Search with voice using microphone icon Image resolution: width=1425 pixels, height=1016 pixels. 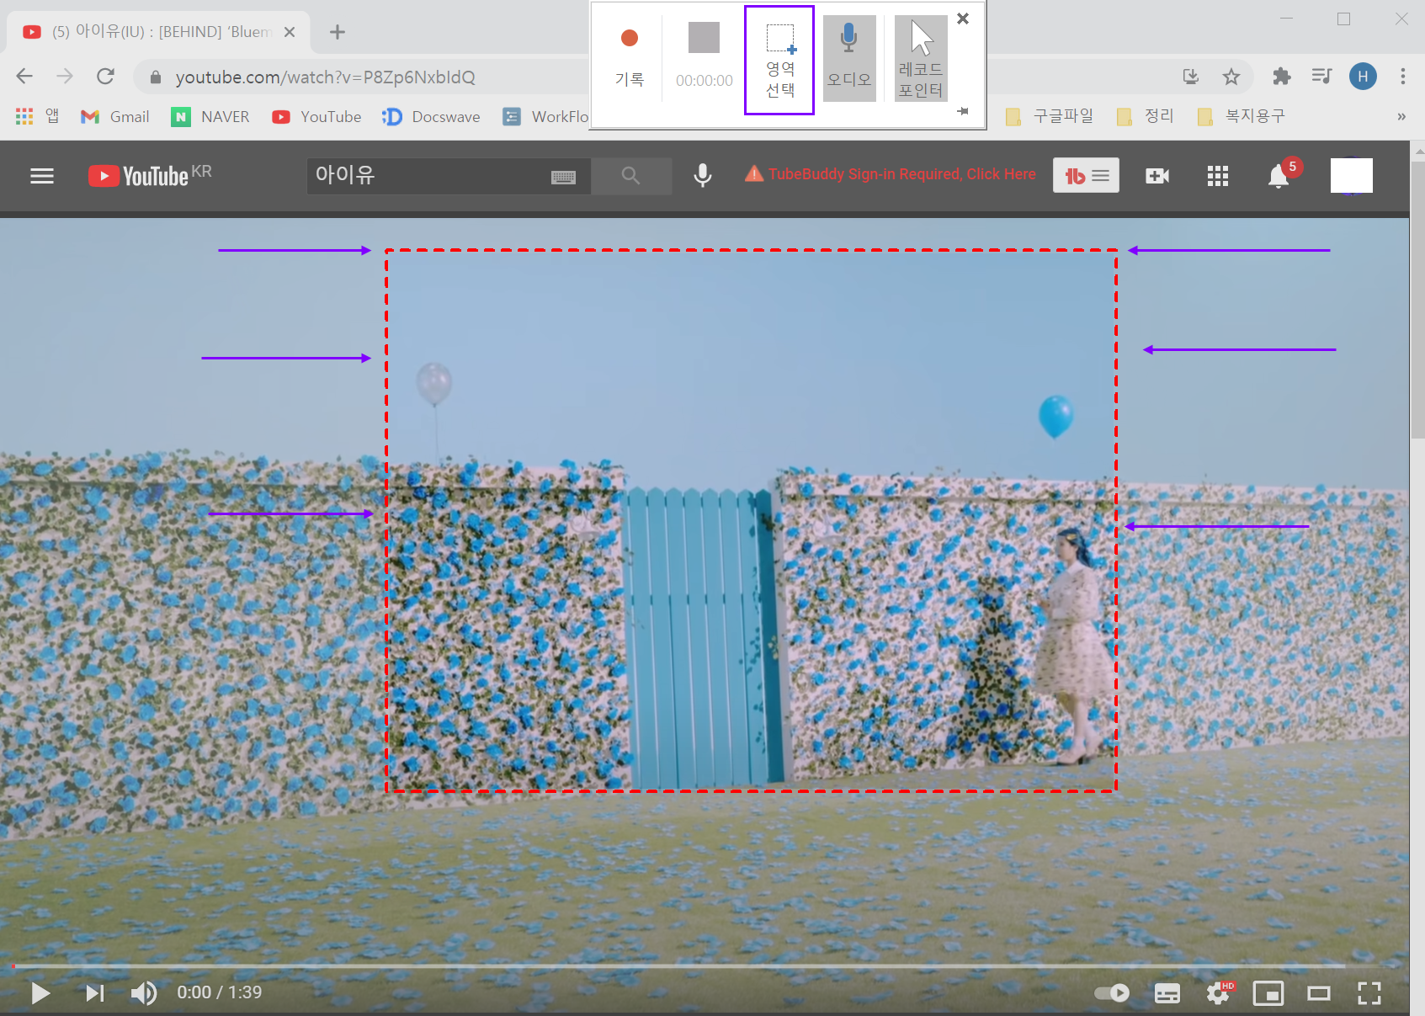tap(703, 175)
